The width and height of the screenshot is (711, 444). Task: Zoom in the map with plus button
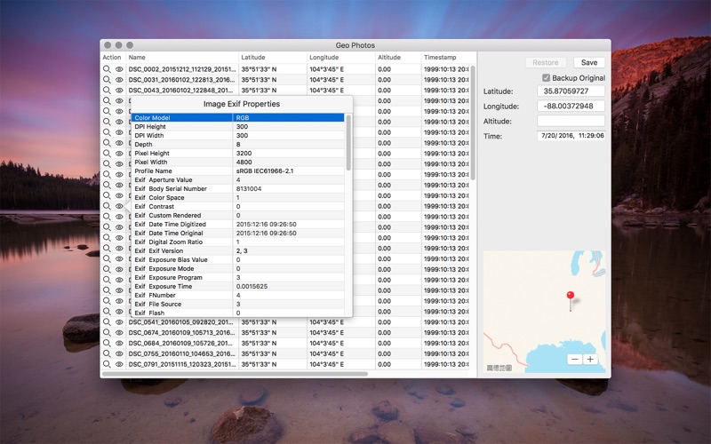click(x=590, y=360)
